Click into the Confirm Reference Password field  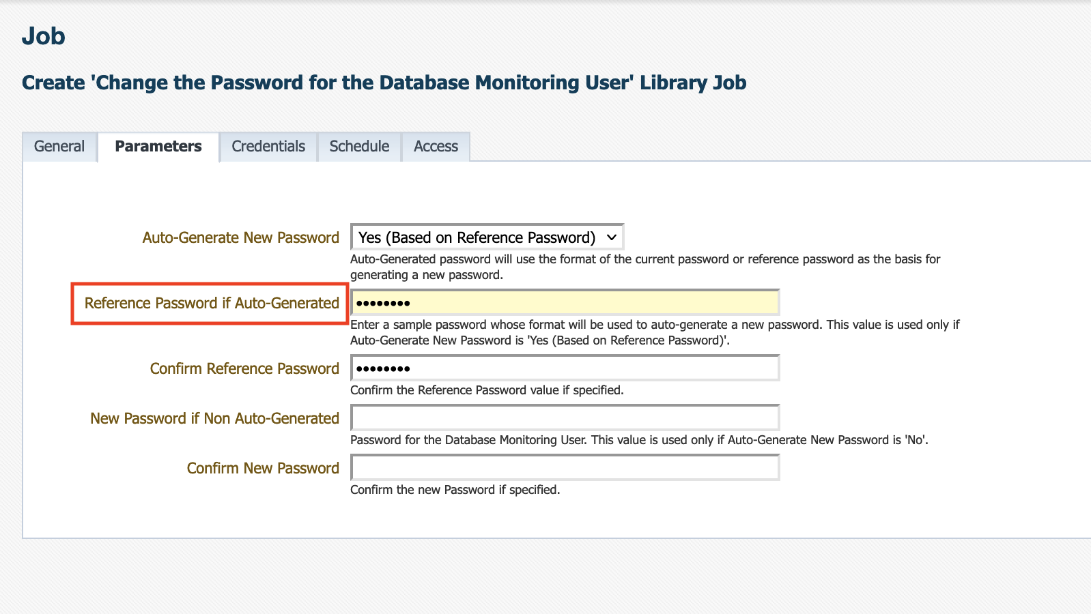[x=565, y=368]
